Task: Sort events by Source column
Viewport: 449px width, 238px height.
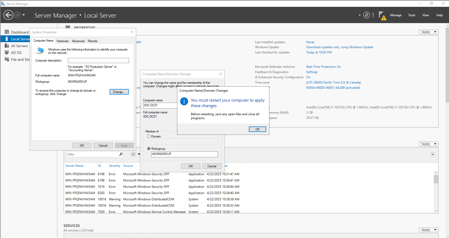Action: pyautogui.click(x=128, y=166)
